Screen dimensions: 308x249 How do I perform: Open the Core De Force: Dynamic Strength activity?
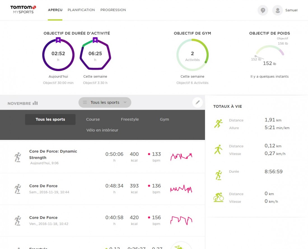click(x=53, y=154)
